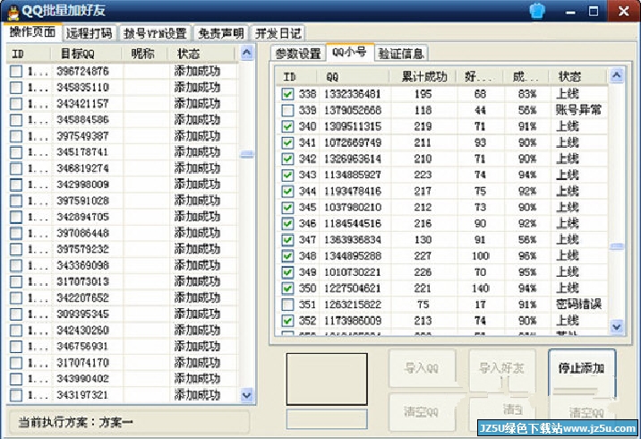Uncheck the QQ account with ID 350
Image resolution: width=641 pixels, height=439 pixels.
click(x=287, y=288)
